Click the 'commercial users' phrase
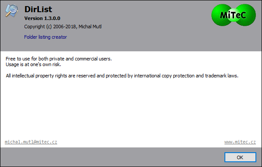This screenshot has height=167, width=262. [x=93, y=59]
